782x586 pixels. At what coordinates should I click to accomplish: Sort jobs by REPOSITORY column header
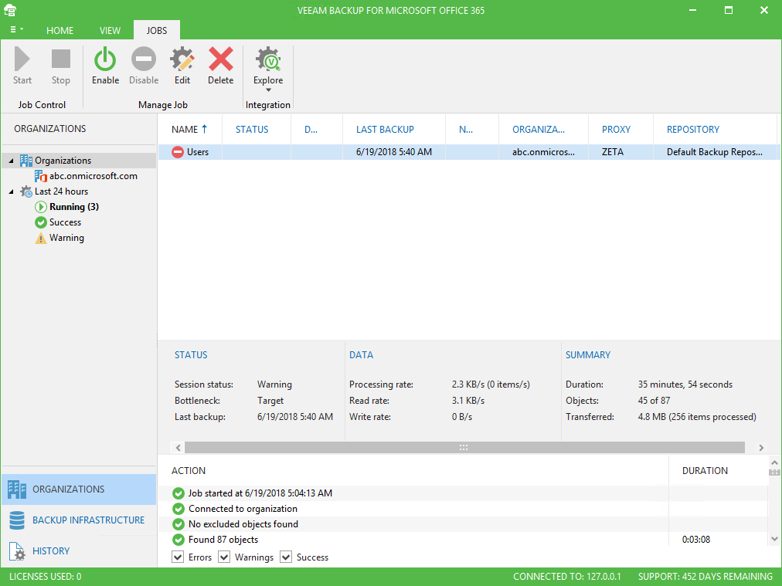tap(716, 130)
